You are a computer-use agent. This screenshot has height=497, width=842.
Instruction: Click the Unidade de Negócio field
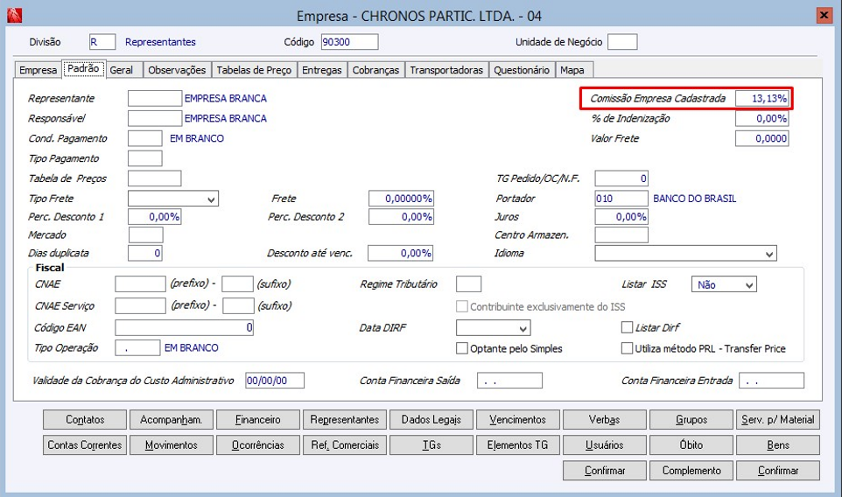click(x=622, y=42)
